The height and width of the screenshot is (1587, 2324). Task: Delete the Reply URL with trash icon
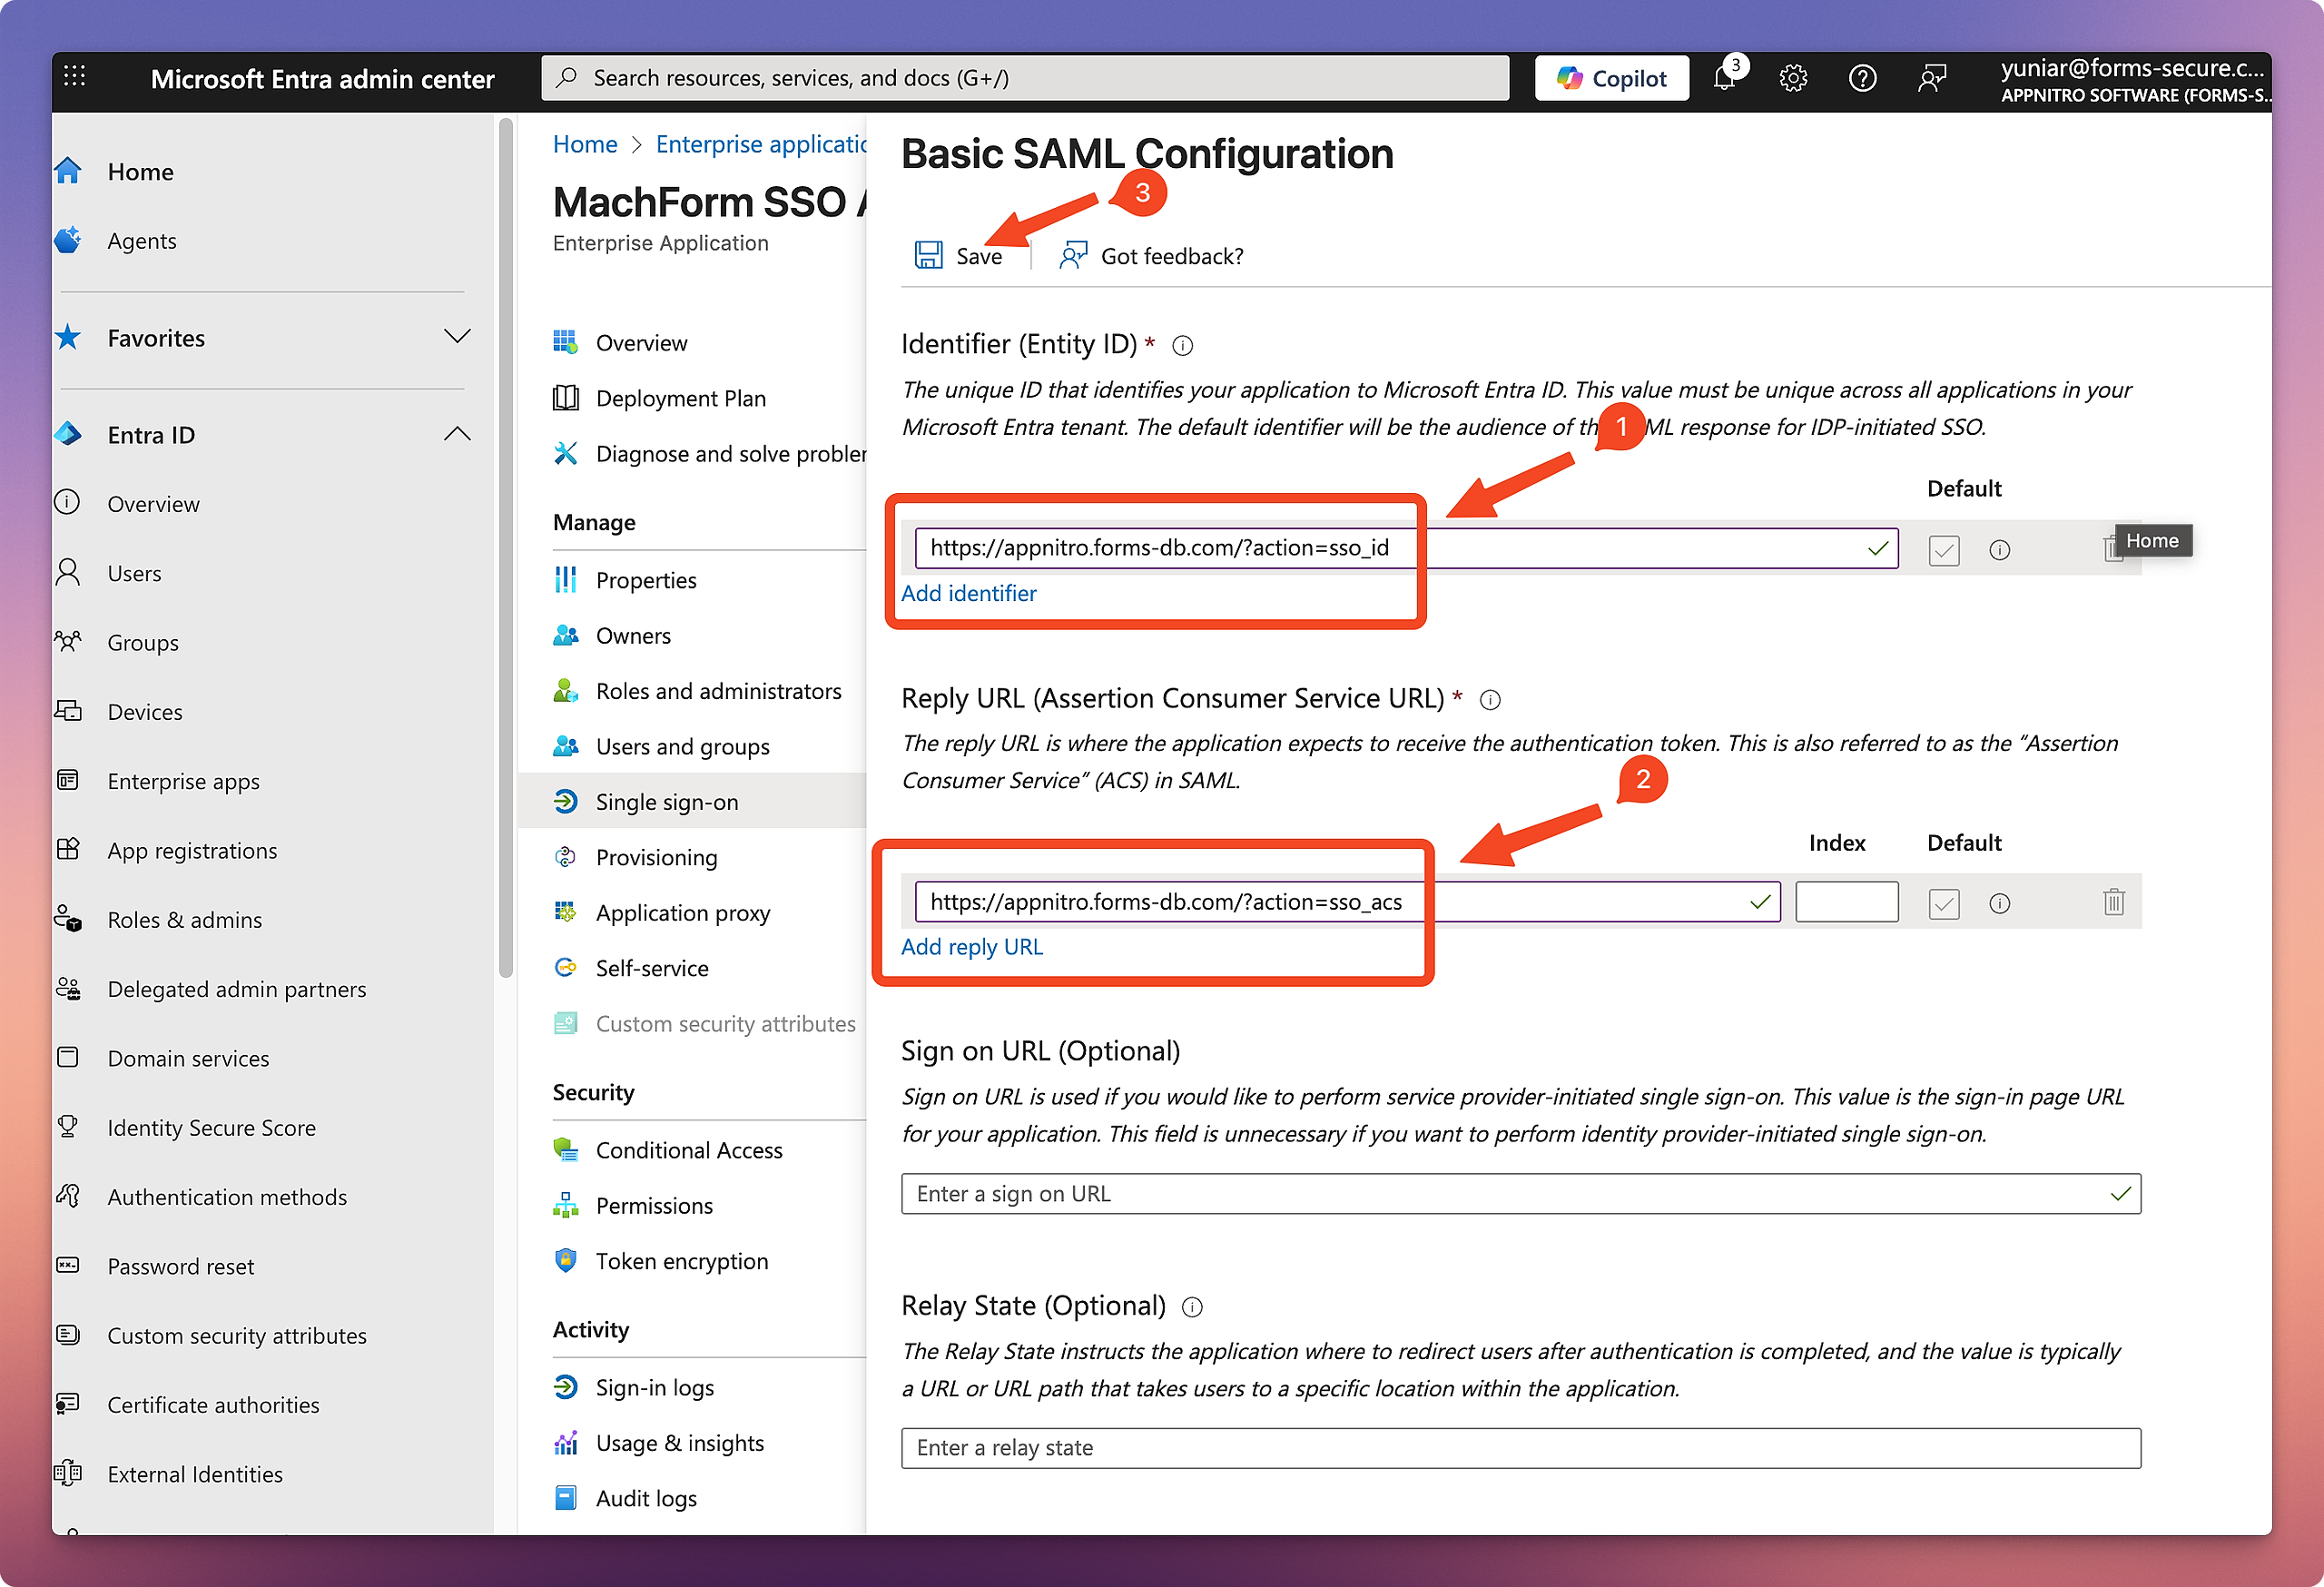click(x=2113, y=903)
